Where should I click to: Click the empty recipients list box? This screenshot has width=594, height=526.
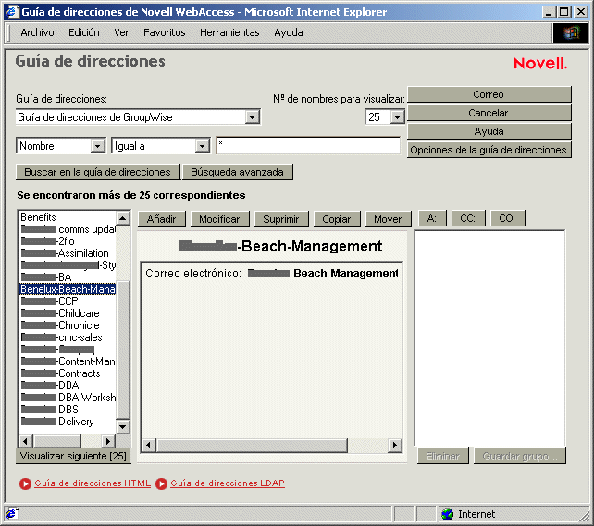tap(489, 338)
